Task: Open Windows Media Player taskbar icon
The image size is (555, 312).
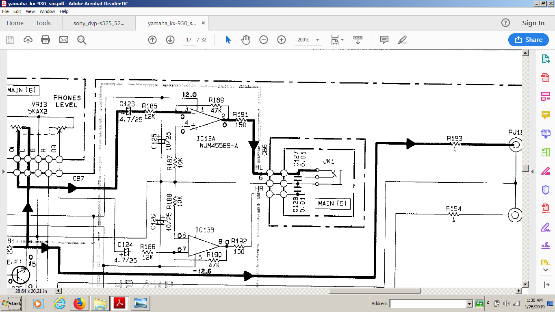Action: click(x=38, y=303)
